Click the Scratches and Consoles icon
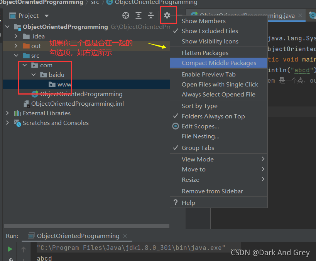Image resolution: width=316 pixels, height=261 pixels. [x=17, y=123]
